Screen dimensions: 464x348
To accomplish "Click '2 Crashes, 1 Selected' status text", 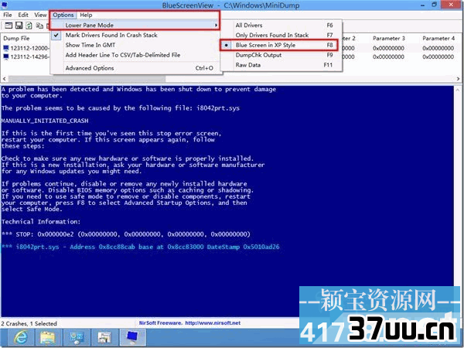I will click(x=29, y=323).
